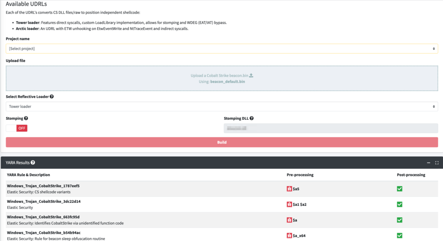Click 'CS shellcode variants' description text
This screenshot has height=241, width=443.
point(52,192)
